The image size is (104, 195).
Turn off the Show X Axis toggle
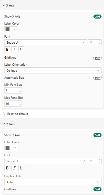97,17
